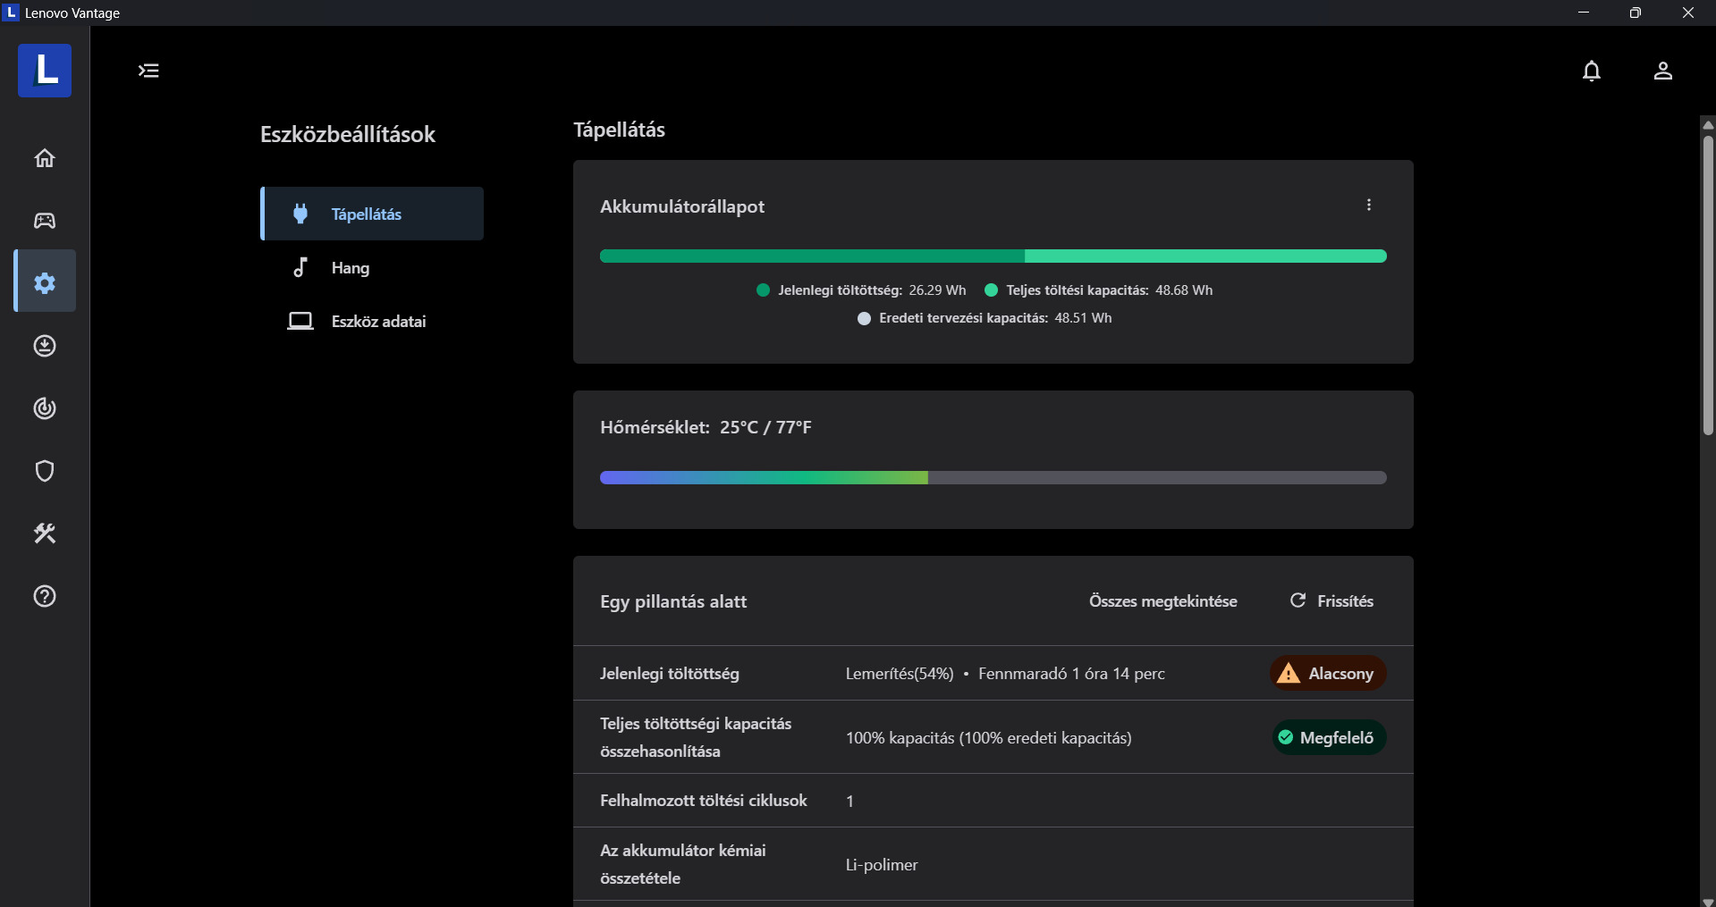Image resolution: width=1716 pixels, height=907 pixels.
Task: Open the notifications bell
Action: [1591, 71]
